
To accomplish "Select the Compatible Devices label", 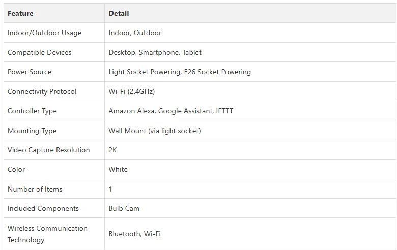I will pos(39,52).
